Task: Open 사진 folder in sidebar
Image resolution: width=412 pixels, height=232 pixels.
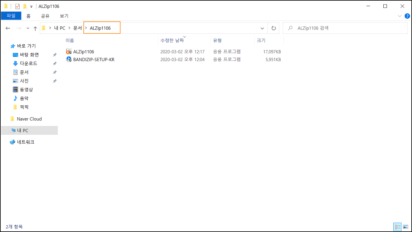Action: coord(24,81)
